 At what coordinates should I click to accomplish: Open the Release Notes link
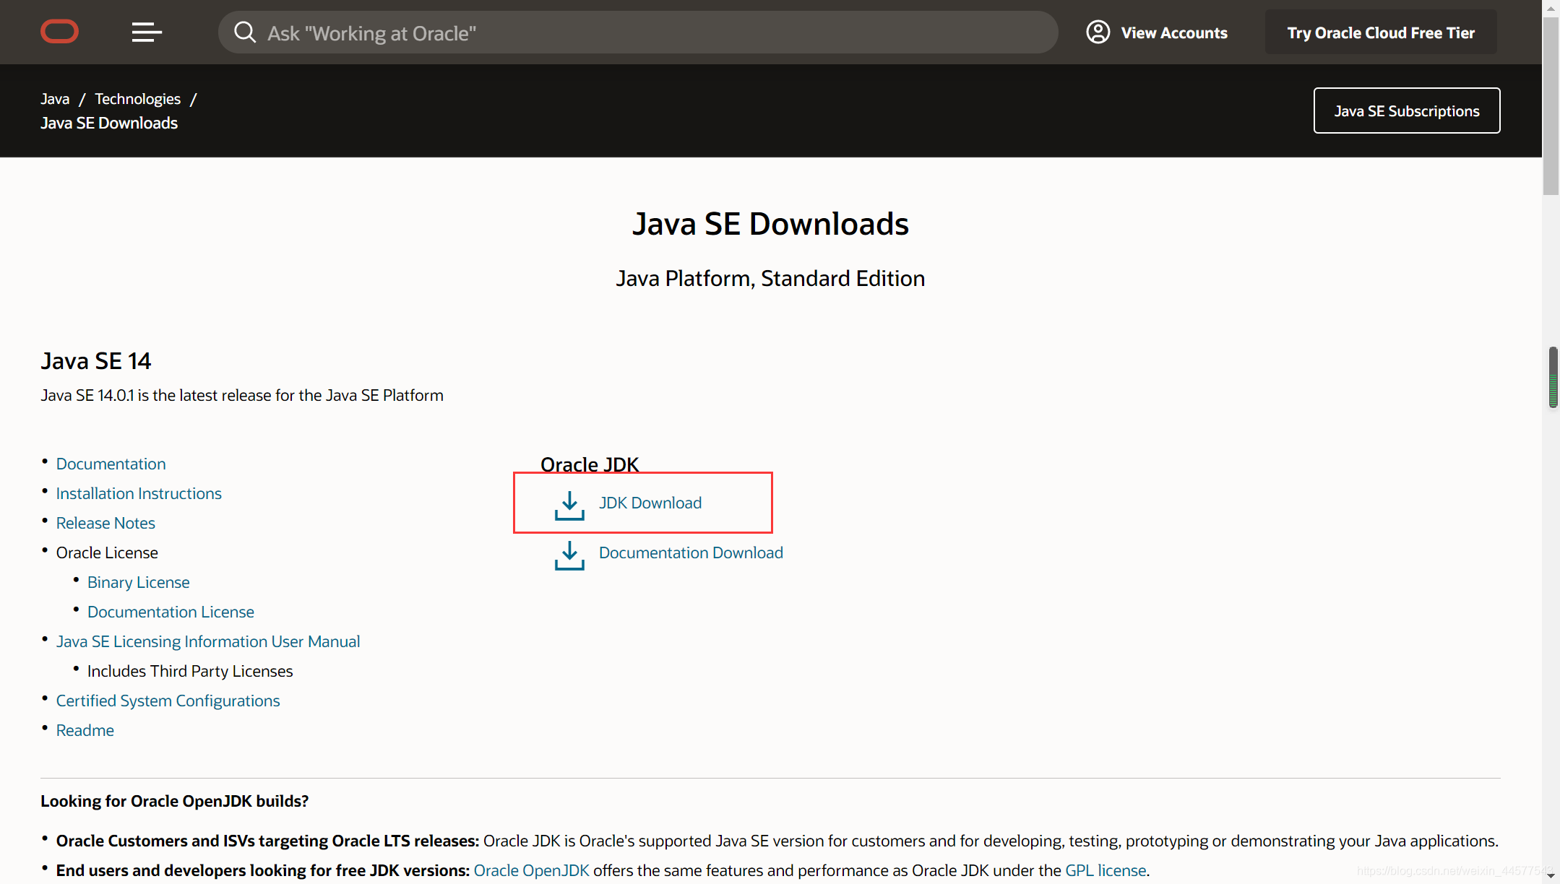click(105, 523)
